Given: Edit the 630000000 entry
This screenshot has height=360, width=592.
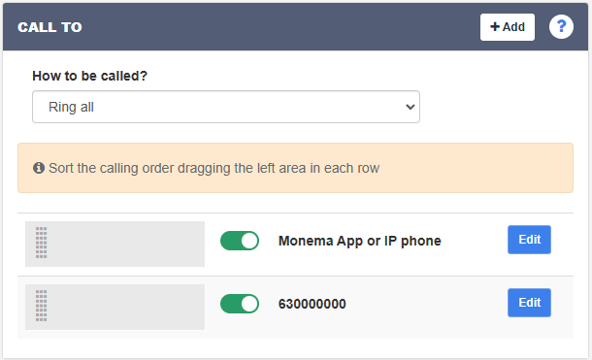Looking at the screenshot, I should [529, 303].
